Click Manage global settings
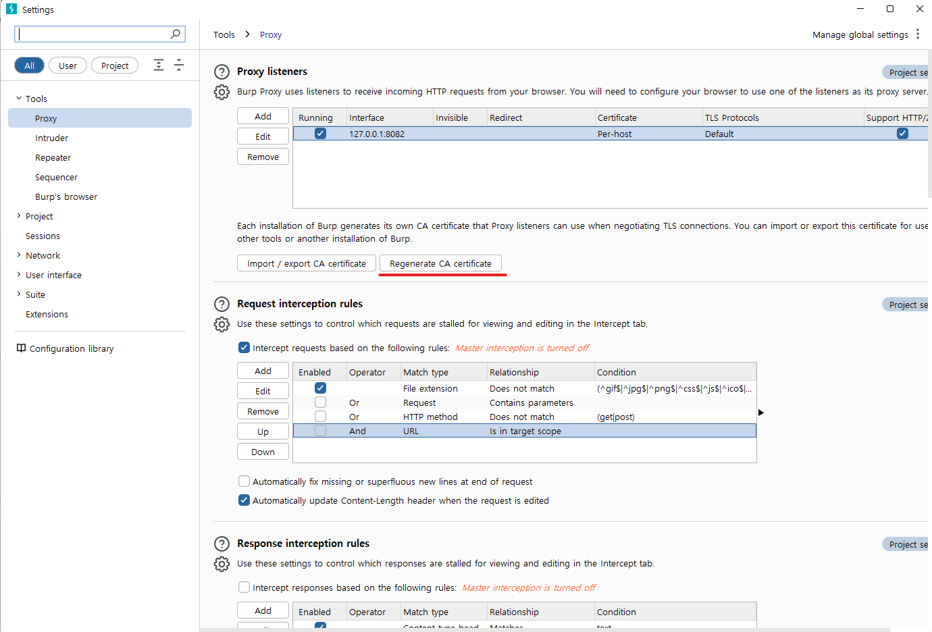 tap(860, 34)
